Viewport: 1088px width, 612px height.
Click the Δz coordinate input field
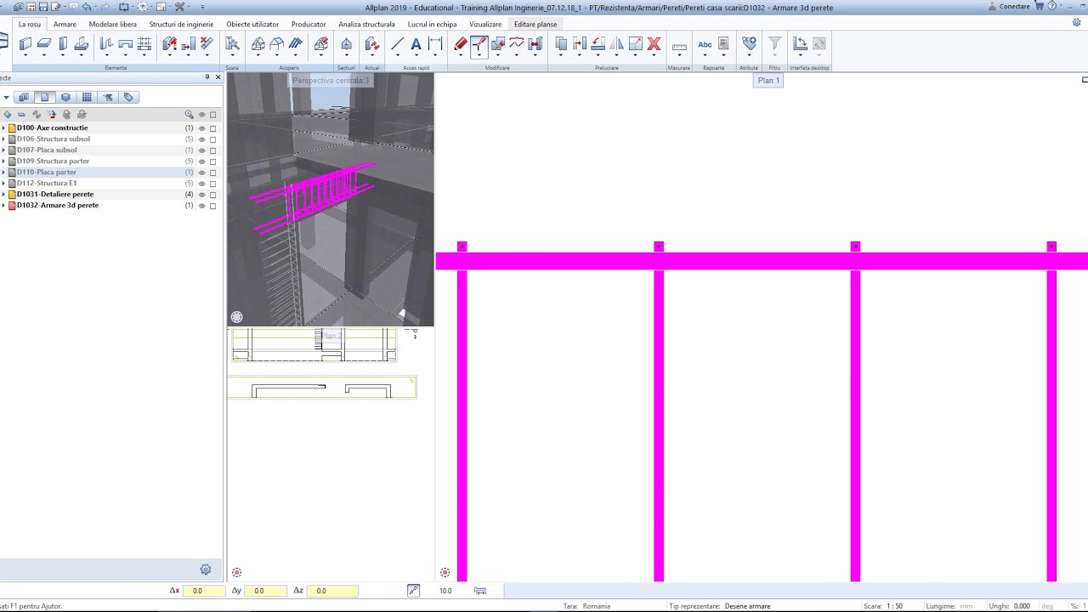coord(332,591)
